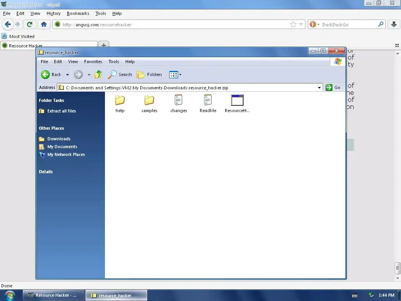Click the Windows Start button

coord(9,295)
